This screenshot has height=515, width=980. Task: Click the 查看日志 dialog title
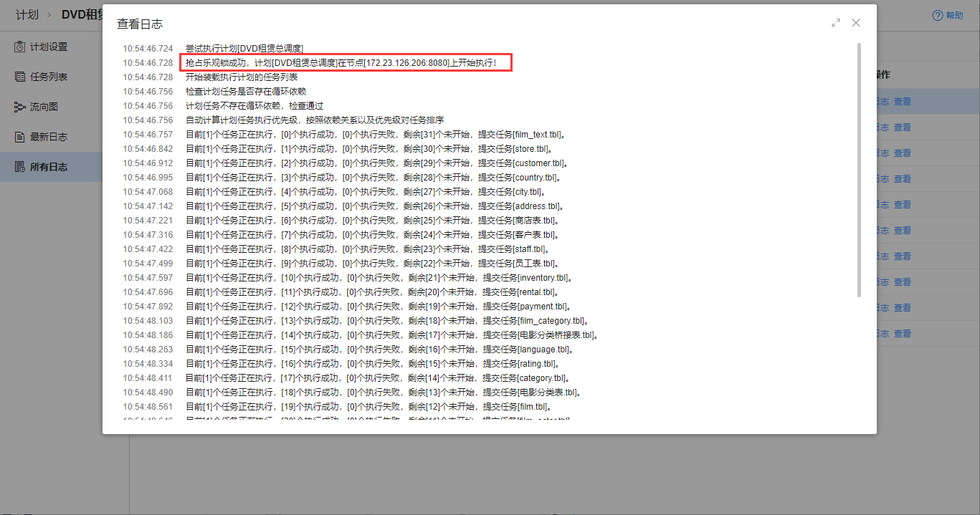pos(140,24)
